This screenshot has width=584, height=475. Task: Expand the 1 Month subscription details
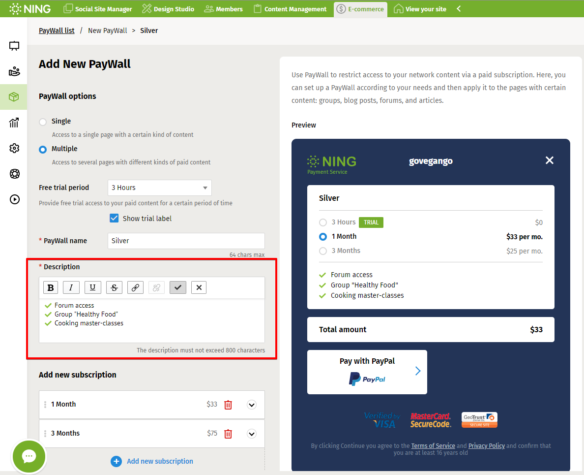click(252, 405)
